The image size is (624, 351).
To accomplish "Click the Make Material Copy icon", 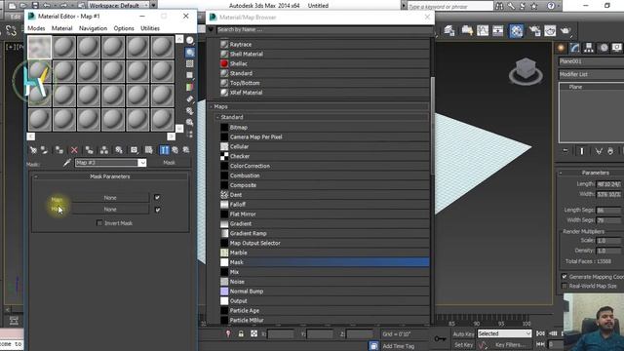I will tap(89, 150).
